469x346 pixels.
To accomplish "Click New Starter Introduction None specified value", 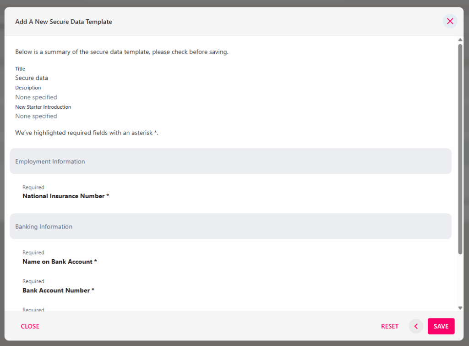I will point(36,116).
